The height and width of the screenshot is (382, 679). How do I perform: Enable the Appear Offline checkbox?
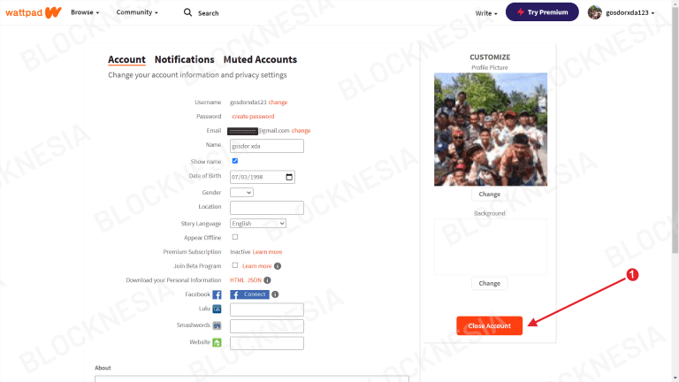(234, 237)
